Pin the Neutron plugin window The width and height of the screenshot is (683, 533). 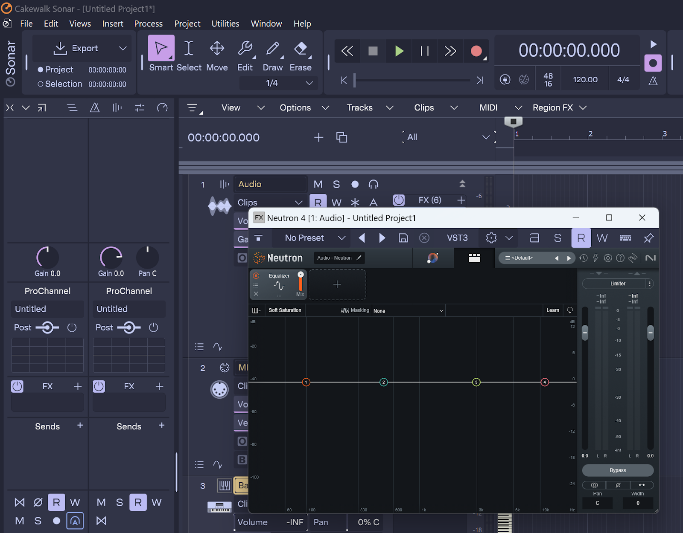[x=648, y=238]
